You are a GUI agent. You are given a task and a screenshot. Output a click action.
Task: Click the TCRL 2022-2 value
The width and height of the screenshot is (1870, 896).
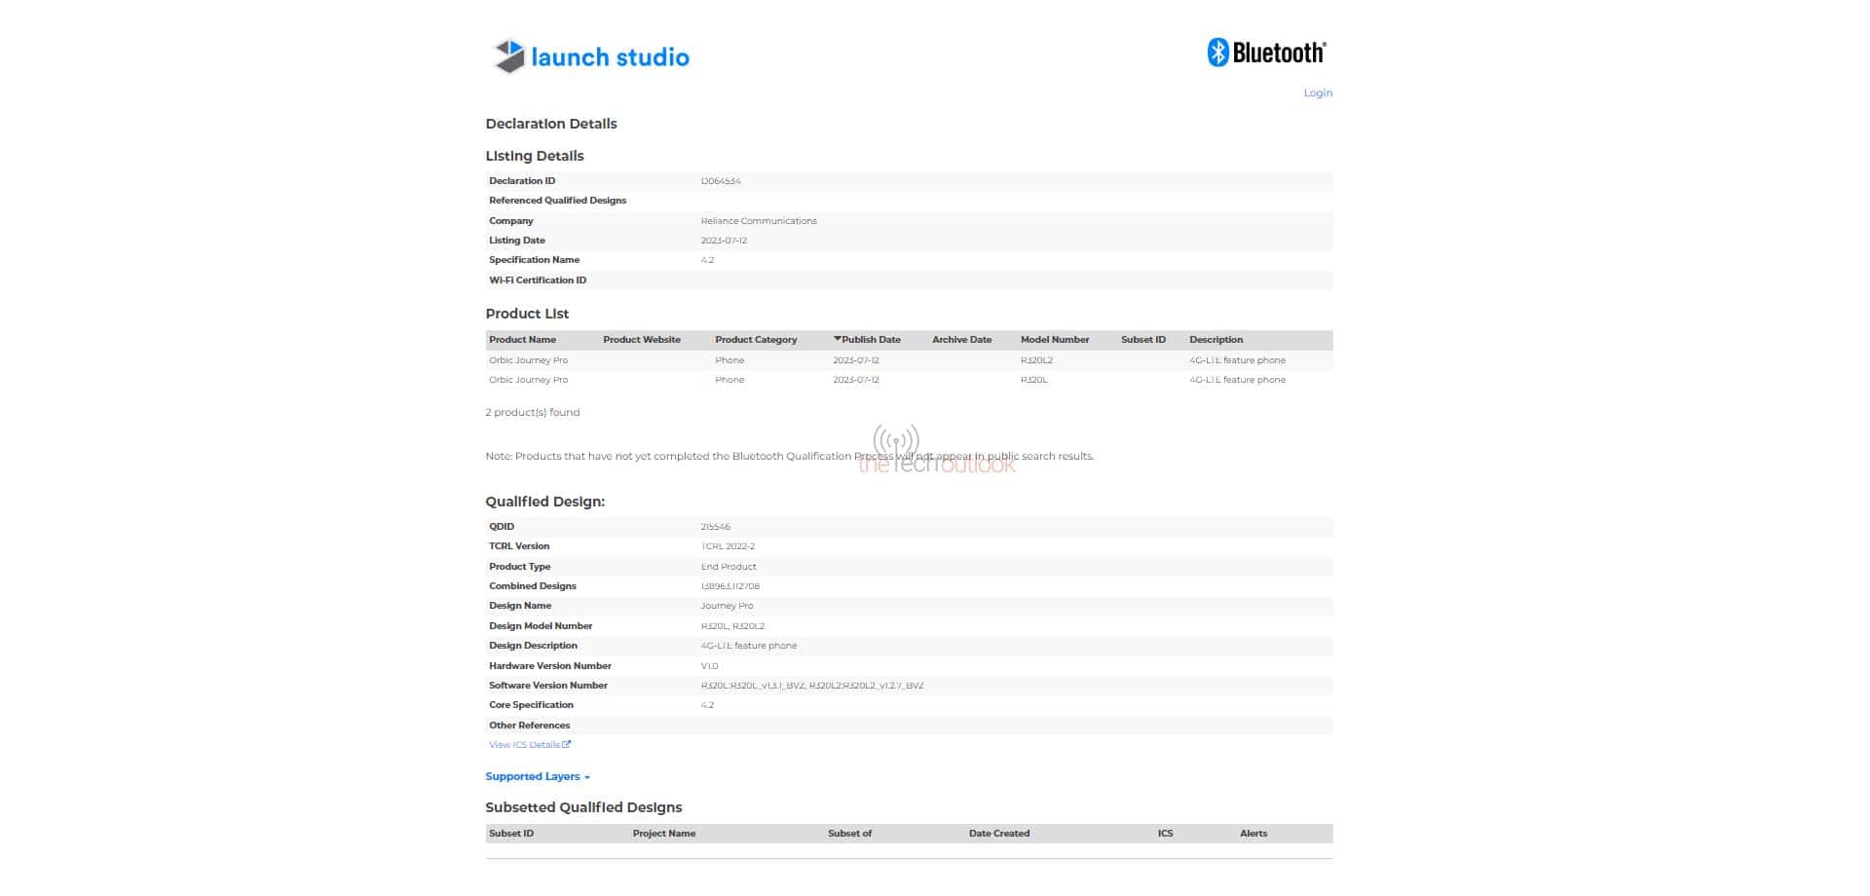point(728,546)
